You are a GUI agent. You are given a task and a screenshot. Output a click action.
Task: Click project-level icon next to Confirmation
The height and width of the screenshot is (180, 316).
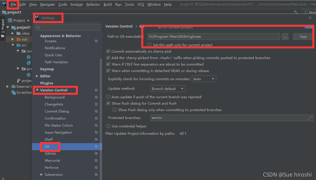pos(96,118)
